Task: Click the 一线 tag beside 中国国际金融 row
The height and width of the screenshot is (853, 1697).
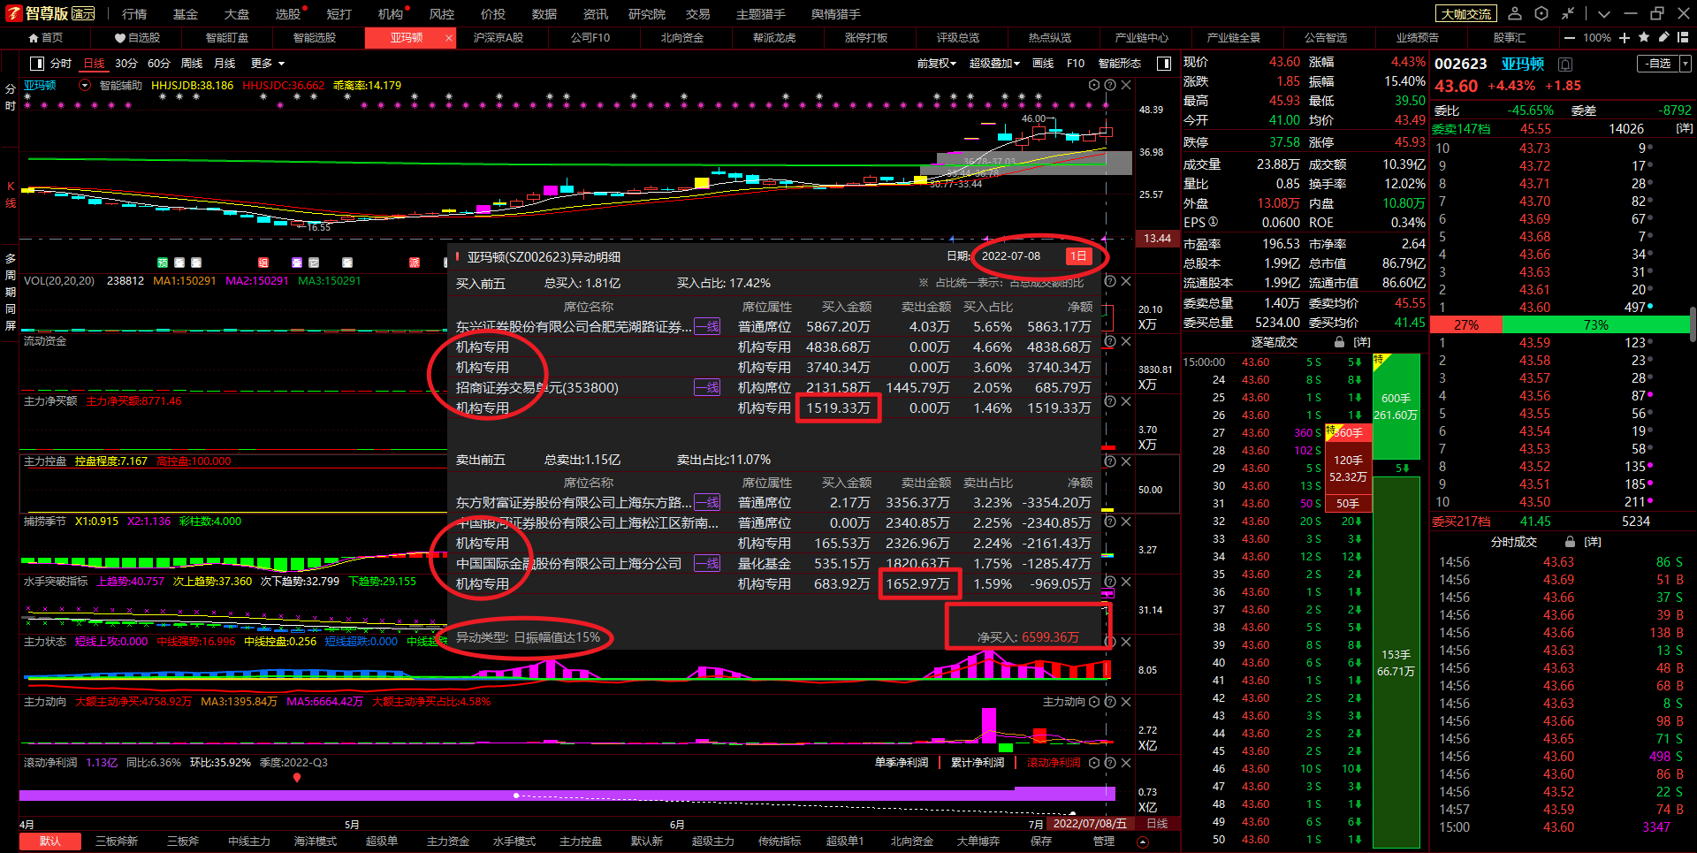Action: 707,563
